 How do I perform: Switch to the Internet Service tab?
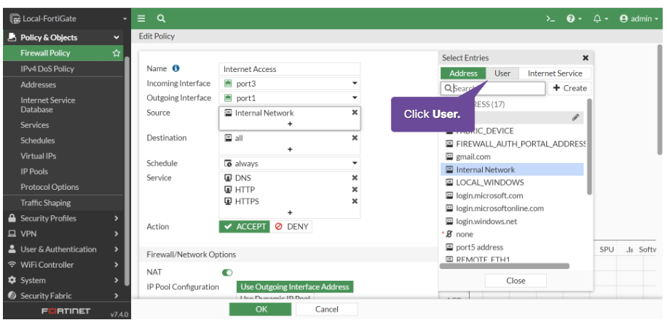point(555,73)
